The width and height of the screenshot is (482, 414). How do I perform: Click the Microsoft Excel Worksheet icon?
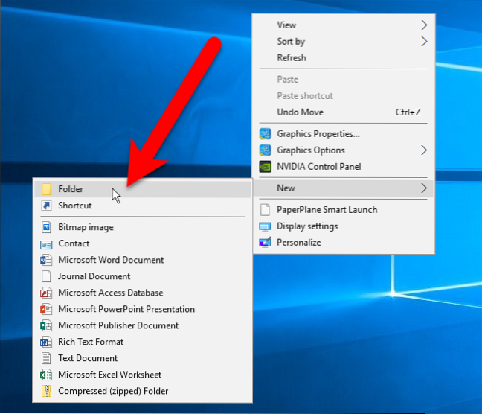[x=46, y=375]
